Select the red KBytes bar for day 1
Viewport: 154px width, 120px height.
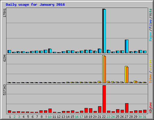(9, 112)
